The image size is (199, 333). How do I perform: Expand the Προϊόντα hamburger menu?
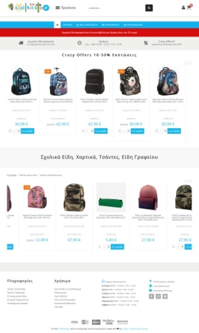point(65,8)
